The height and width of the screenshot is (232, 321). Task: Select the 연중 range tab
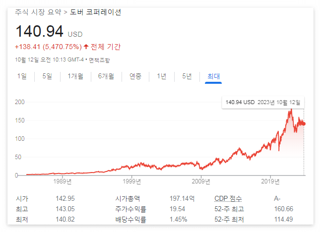tap(135, 76)
